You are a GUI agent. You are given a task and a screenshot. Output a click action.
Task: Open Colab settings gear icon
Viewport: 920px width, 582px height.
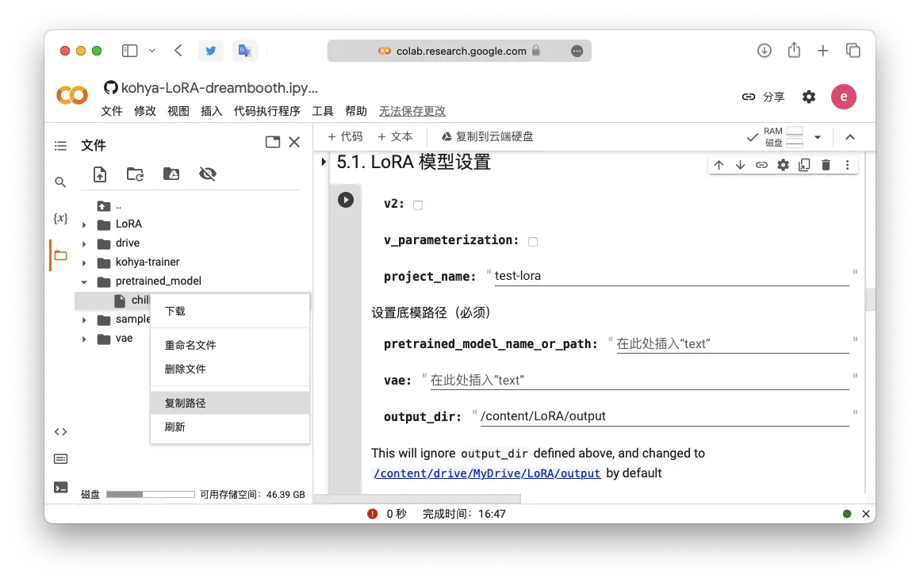(x=809, y=97)
